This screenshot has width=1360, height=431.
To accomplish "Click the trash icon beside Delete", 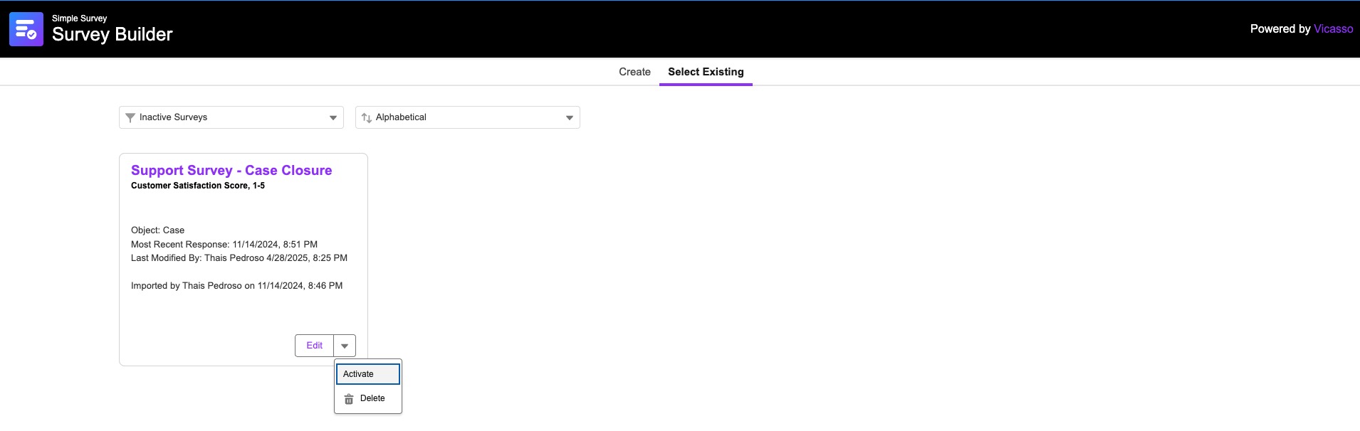I will (349, 399).
